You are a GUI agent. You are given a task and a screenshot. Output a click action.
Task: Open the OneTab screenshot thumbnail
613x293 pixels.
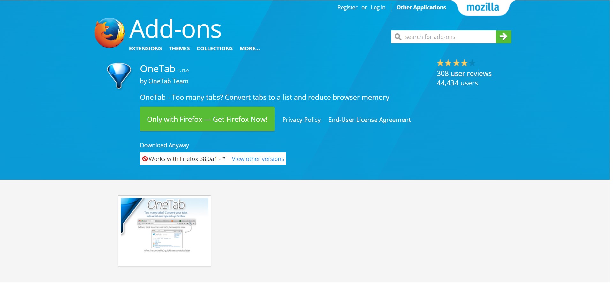[x=165, y=231]
